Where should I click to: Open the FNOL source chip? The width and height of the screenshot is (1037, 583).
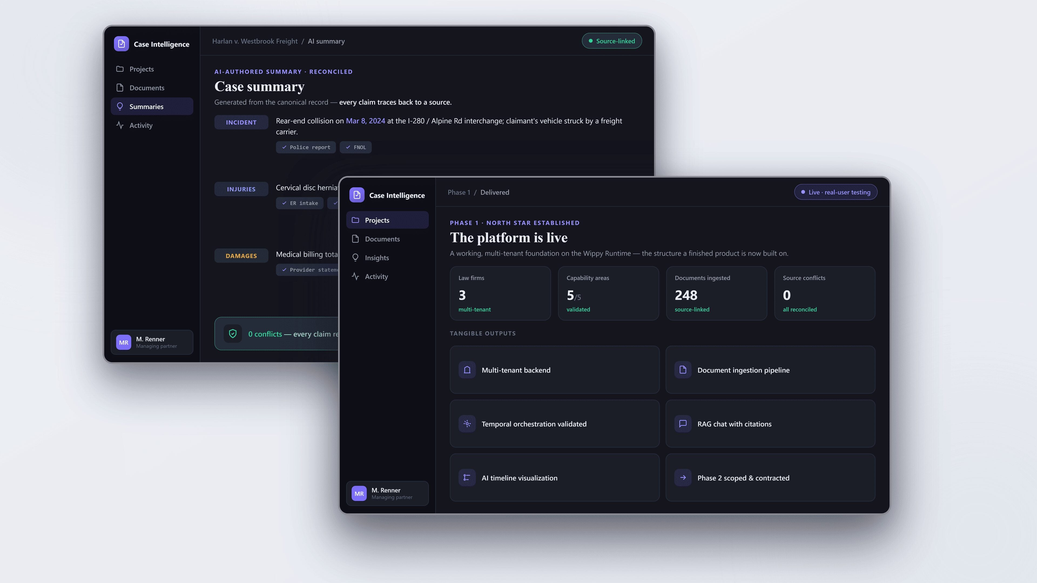click(356, 147)
